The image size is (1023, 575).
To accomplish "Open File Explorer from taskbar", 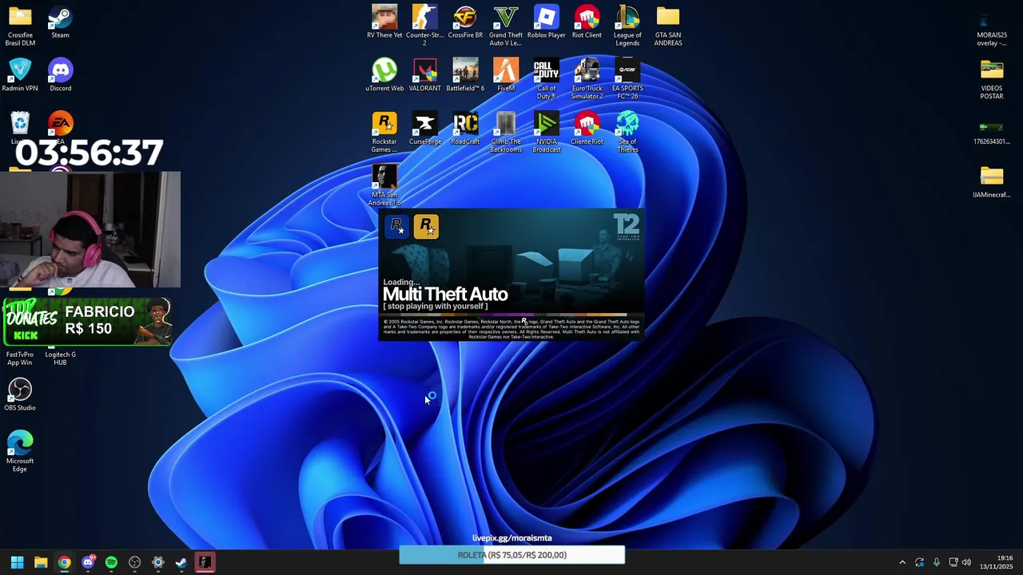I will (41, 562).
